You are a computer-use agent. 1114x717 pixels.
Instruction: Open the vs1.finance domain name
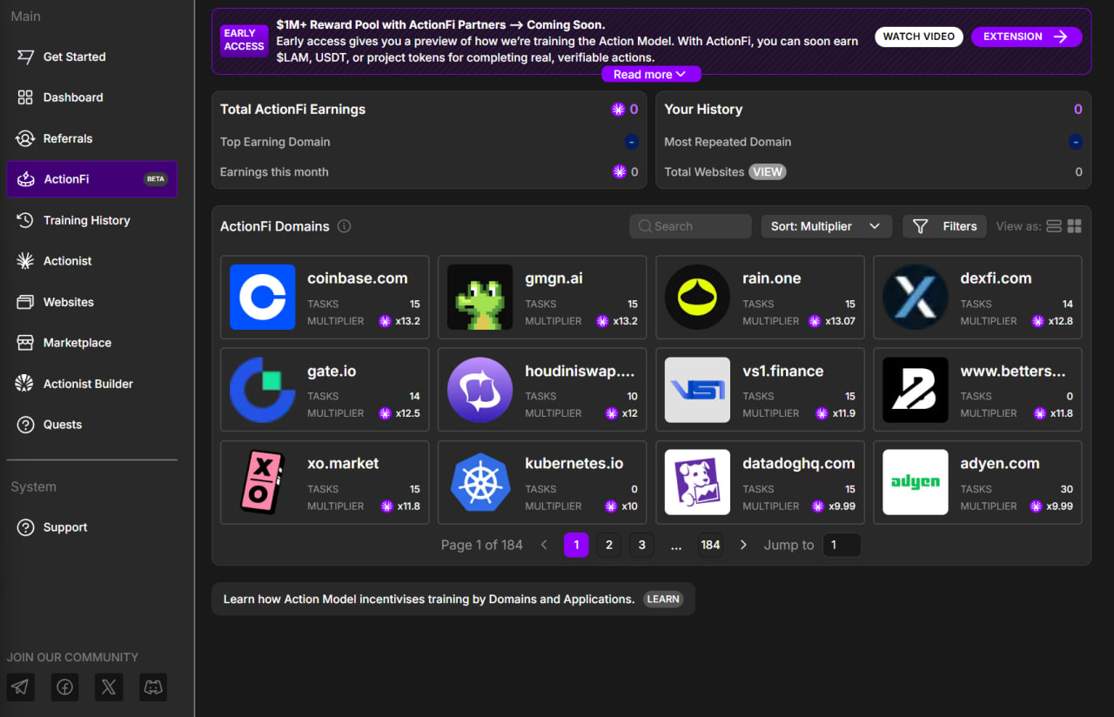(x=782, y=371)
